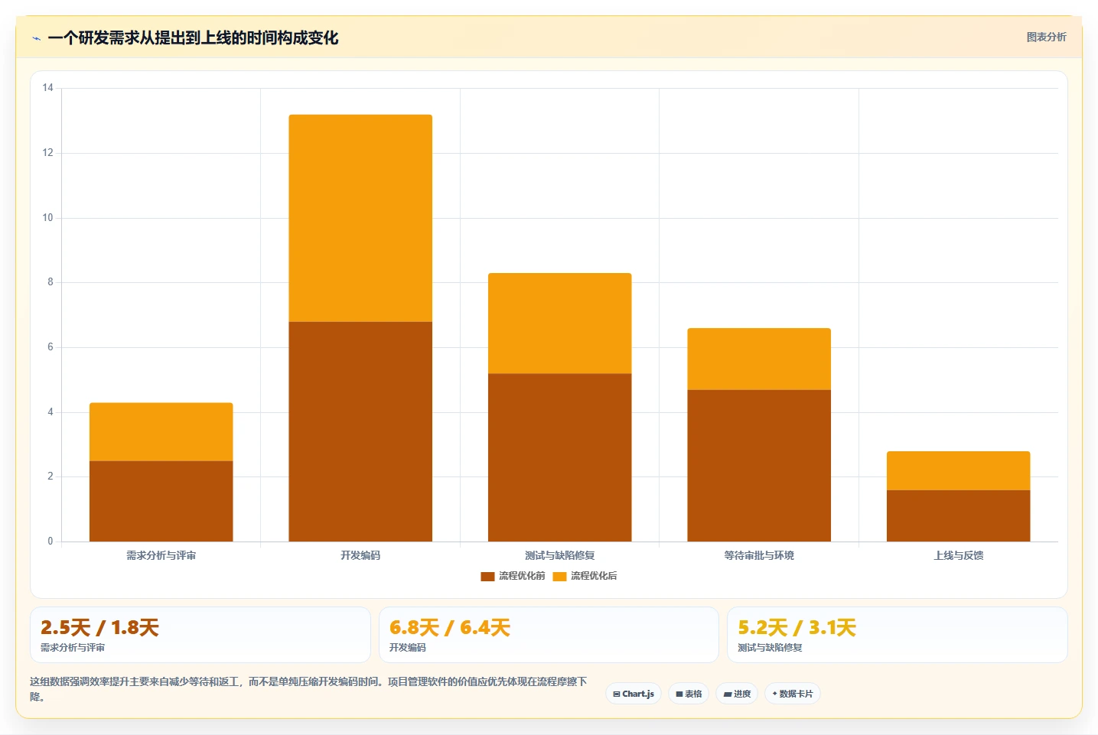The image size is (1098, 735).
Task: Click the dark 上线与反馈 bar segment
Action: 959,515
